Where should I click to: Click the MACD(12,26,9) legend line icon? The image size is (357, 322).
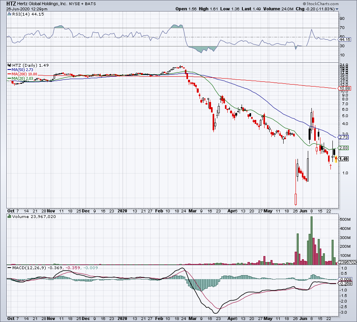pyautogui.click(x=9, y=269)
